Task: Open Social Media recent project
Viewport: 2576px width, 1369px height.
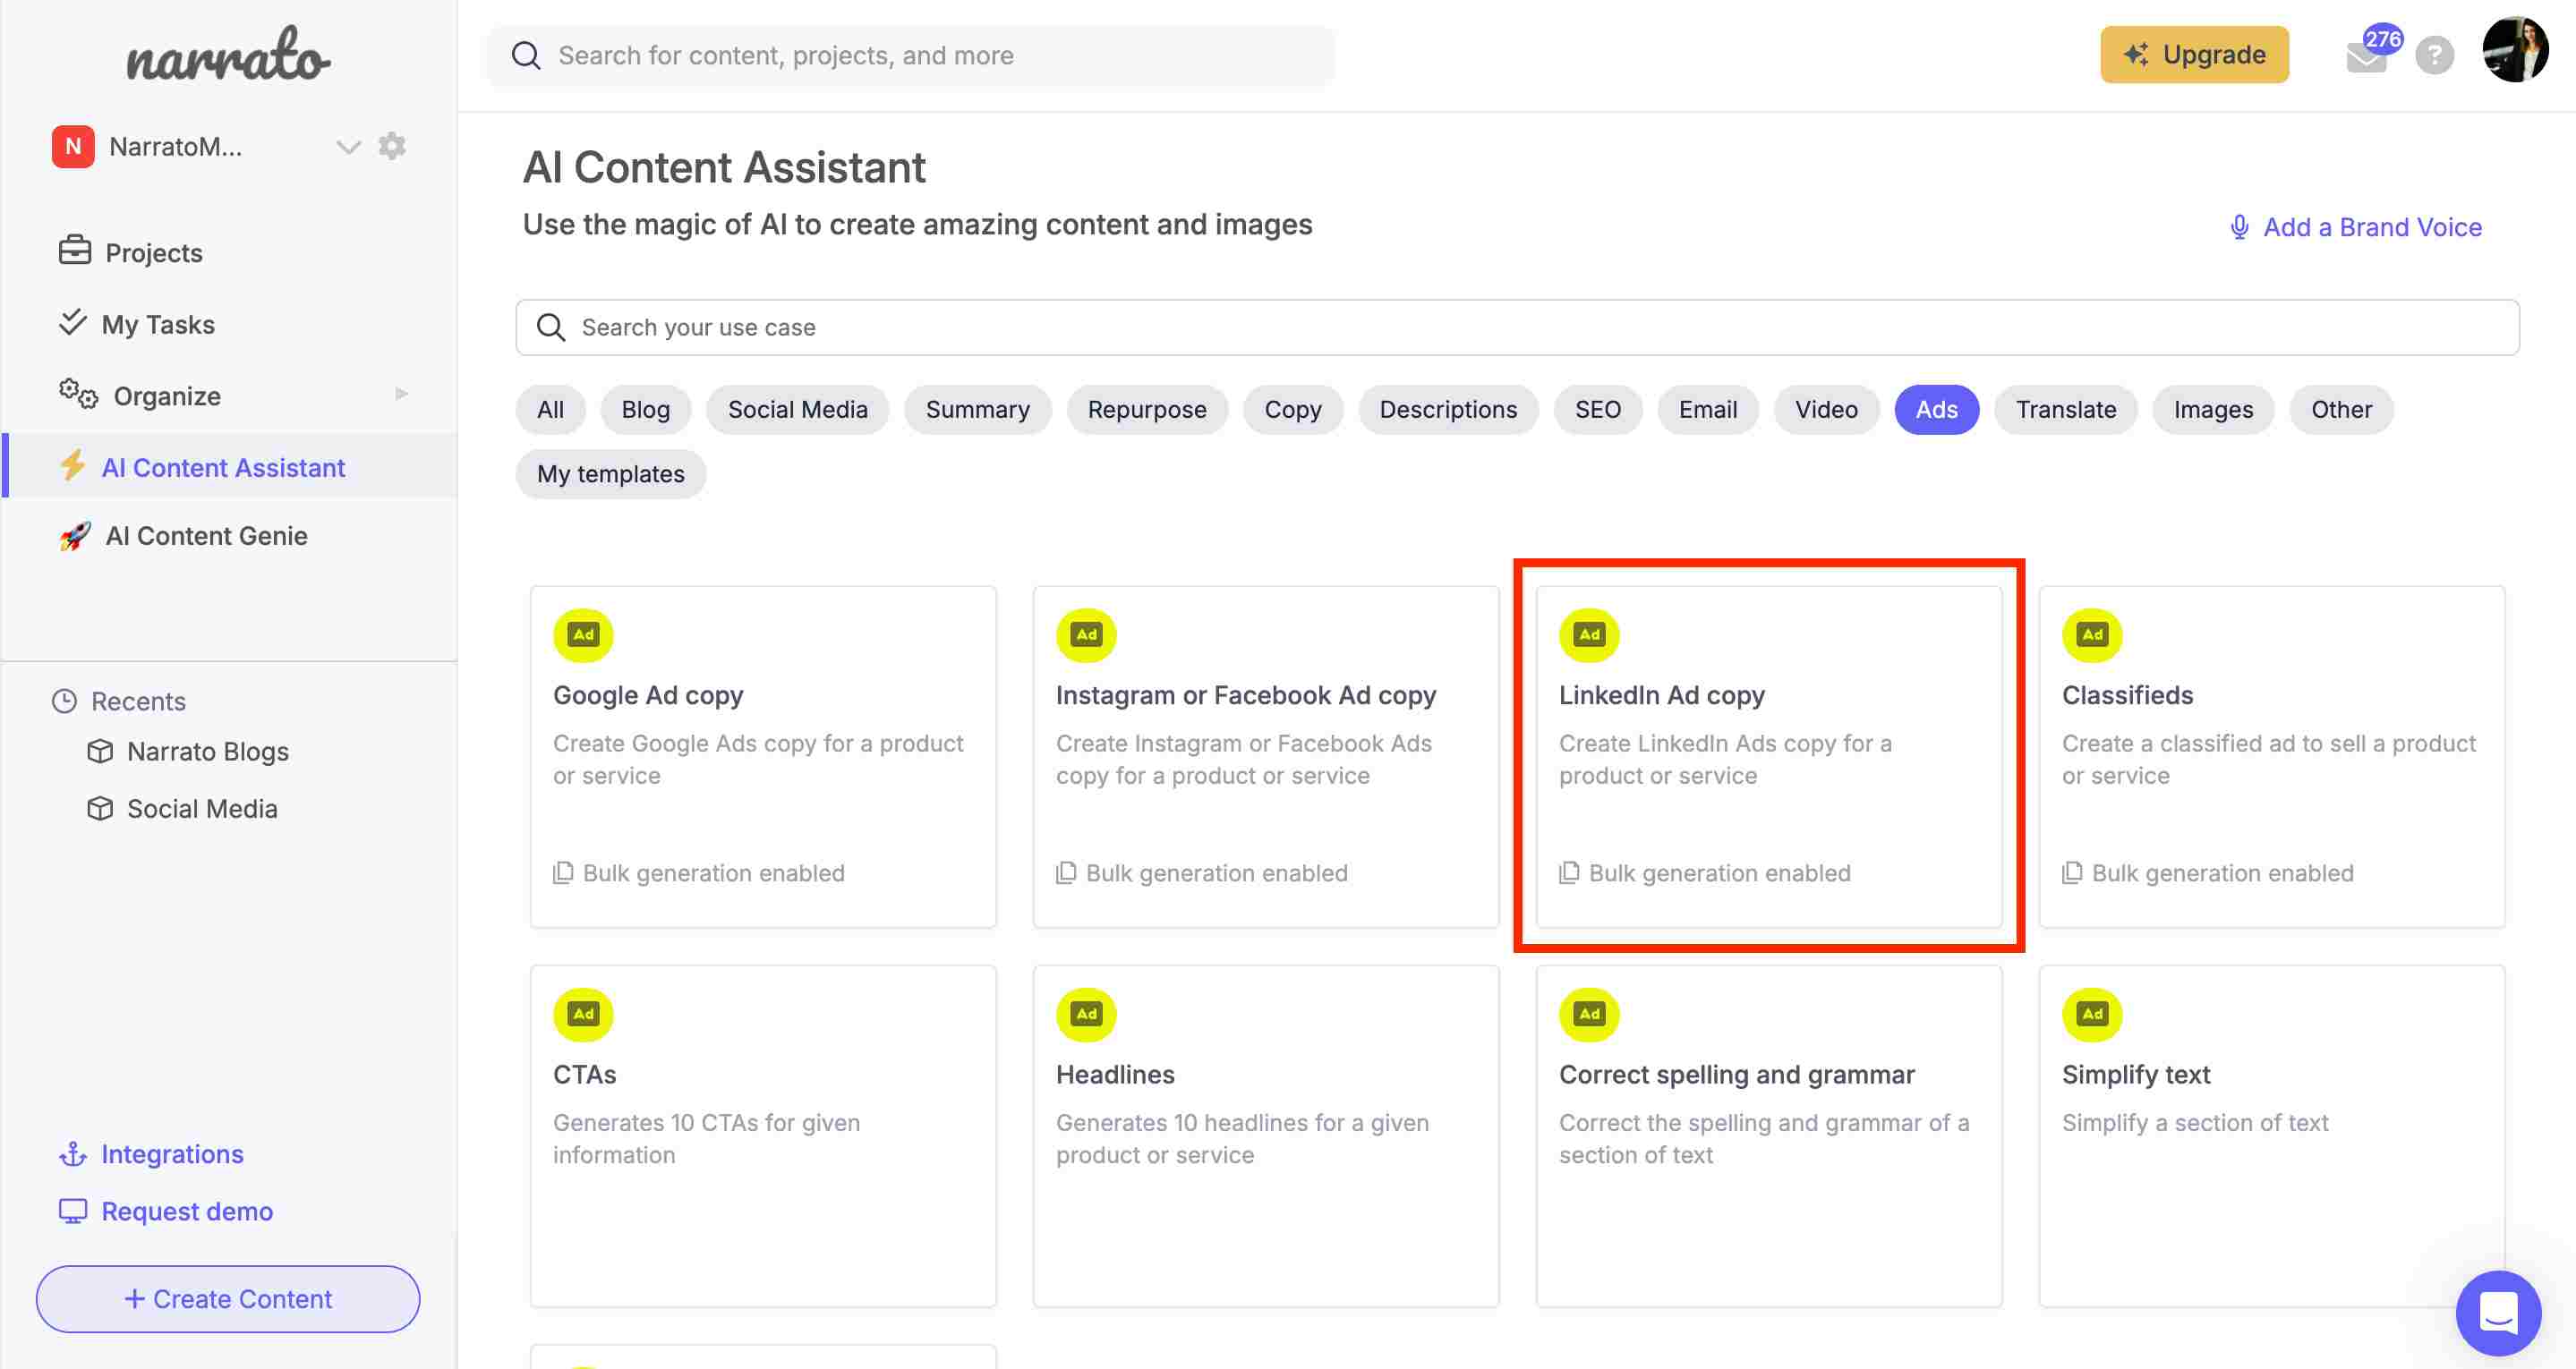Action: (202, 808)
